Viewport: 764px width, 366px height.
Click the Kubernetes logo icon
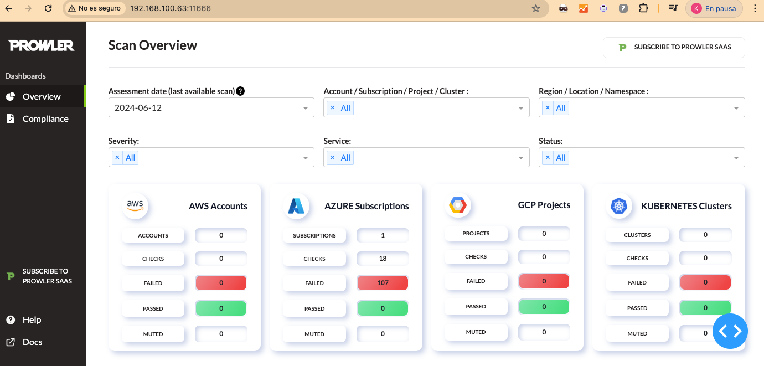pyautogui.click(x=618, y=206)
